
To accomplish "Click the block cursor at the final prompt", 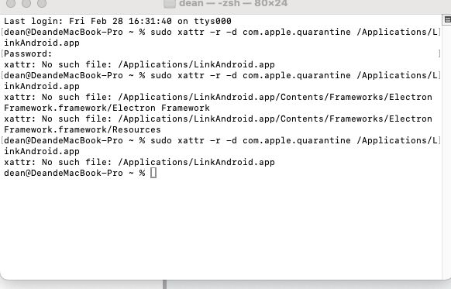I will tap(153, 173).
